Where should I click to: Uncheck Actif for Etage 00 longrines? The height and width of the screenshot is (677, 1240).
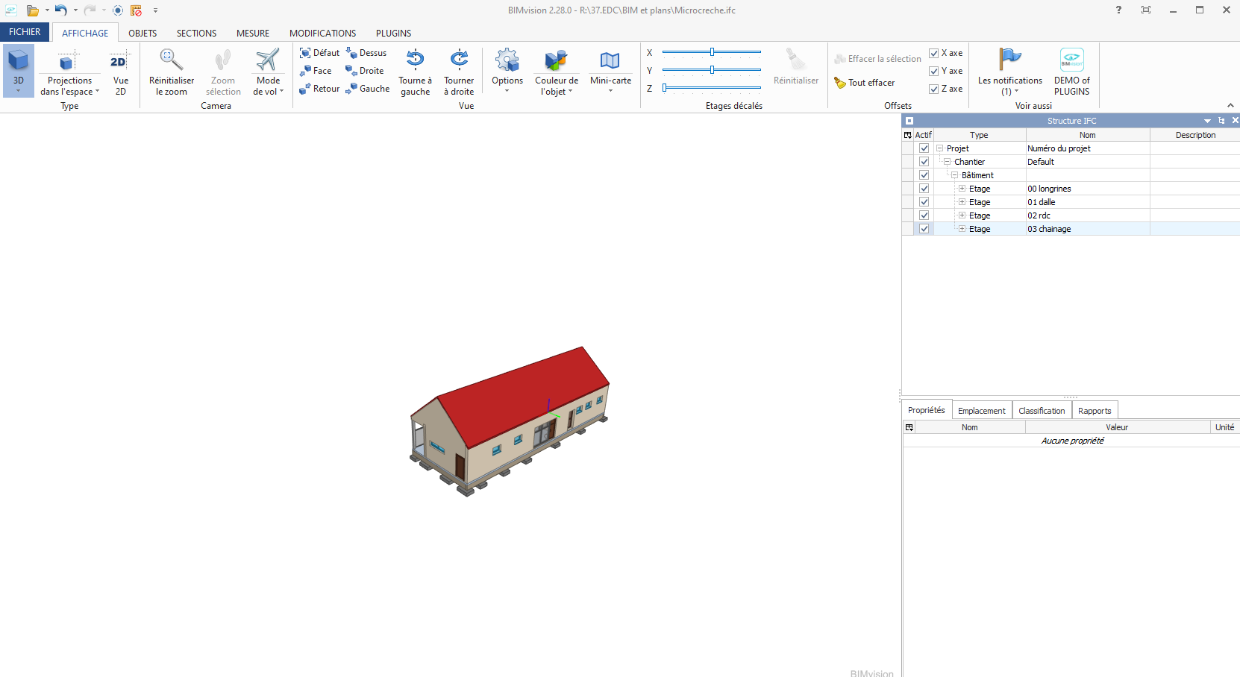point(924,188)
